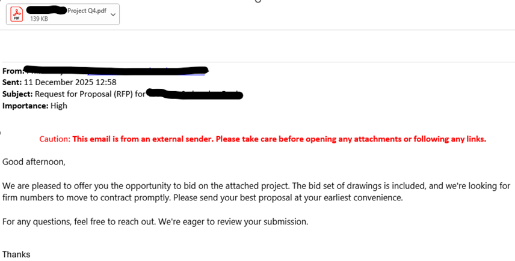Click the Request for Proposal (RFP) subject text

(x=90, y=94)
